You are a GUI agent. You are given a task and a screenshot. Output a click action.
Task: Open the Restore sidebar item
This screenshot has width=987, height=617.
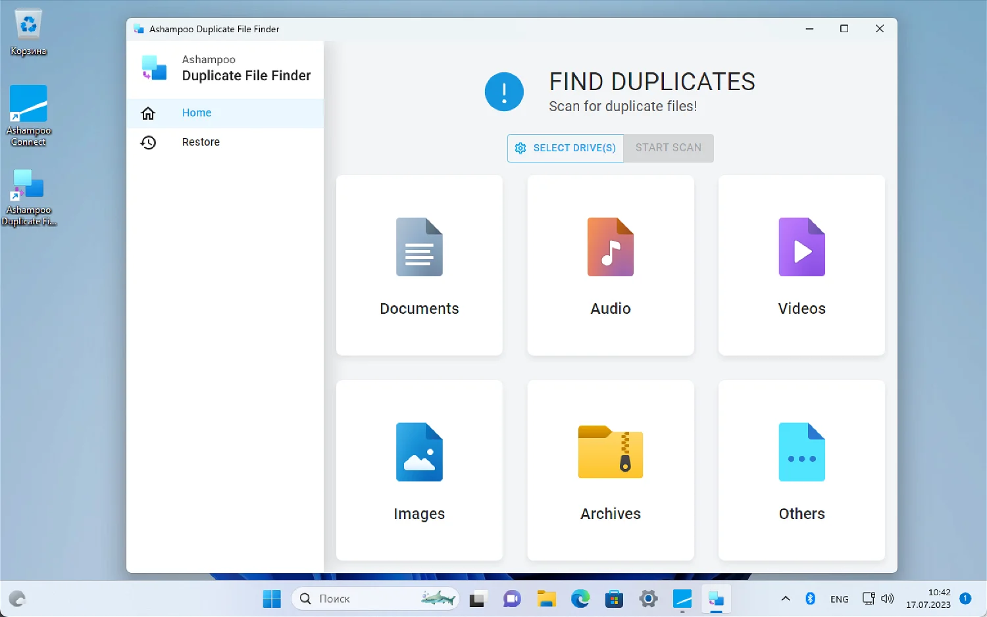pos(201,142)
